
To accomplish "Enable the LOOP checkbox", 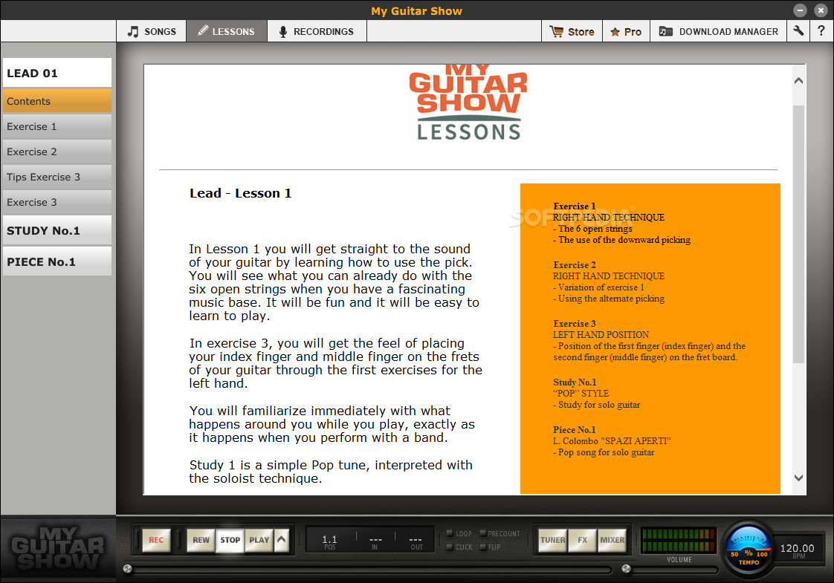I will (450, 533).
